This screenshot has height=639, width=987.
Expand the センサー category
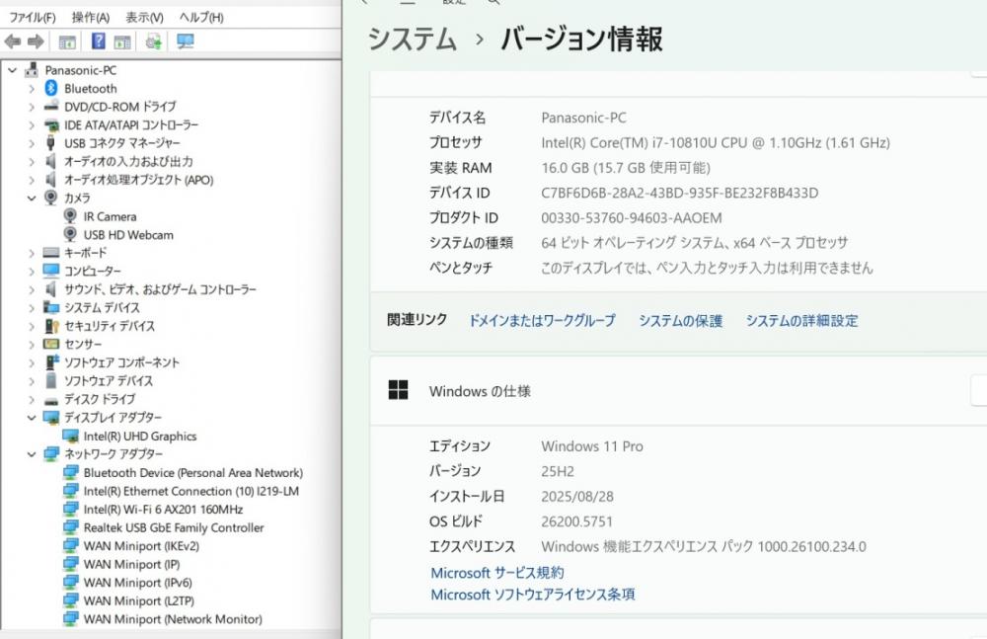point(32,345)
